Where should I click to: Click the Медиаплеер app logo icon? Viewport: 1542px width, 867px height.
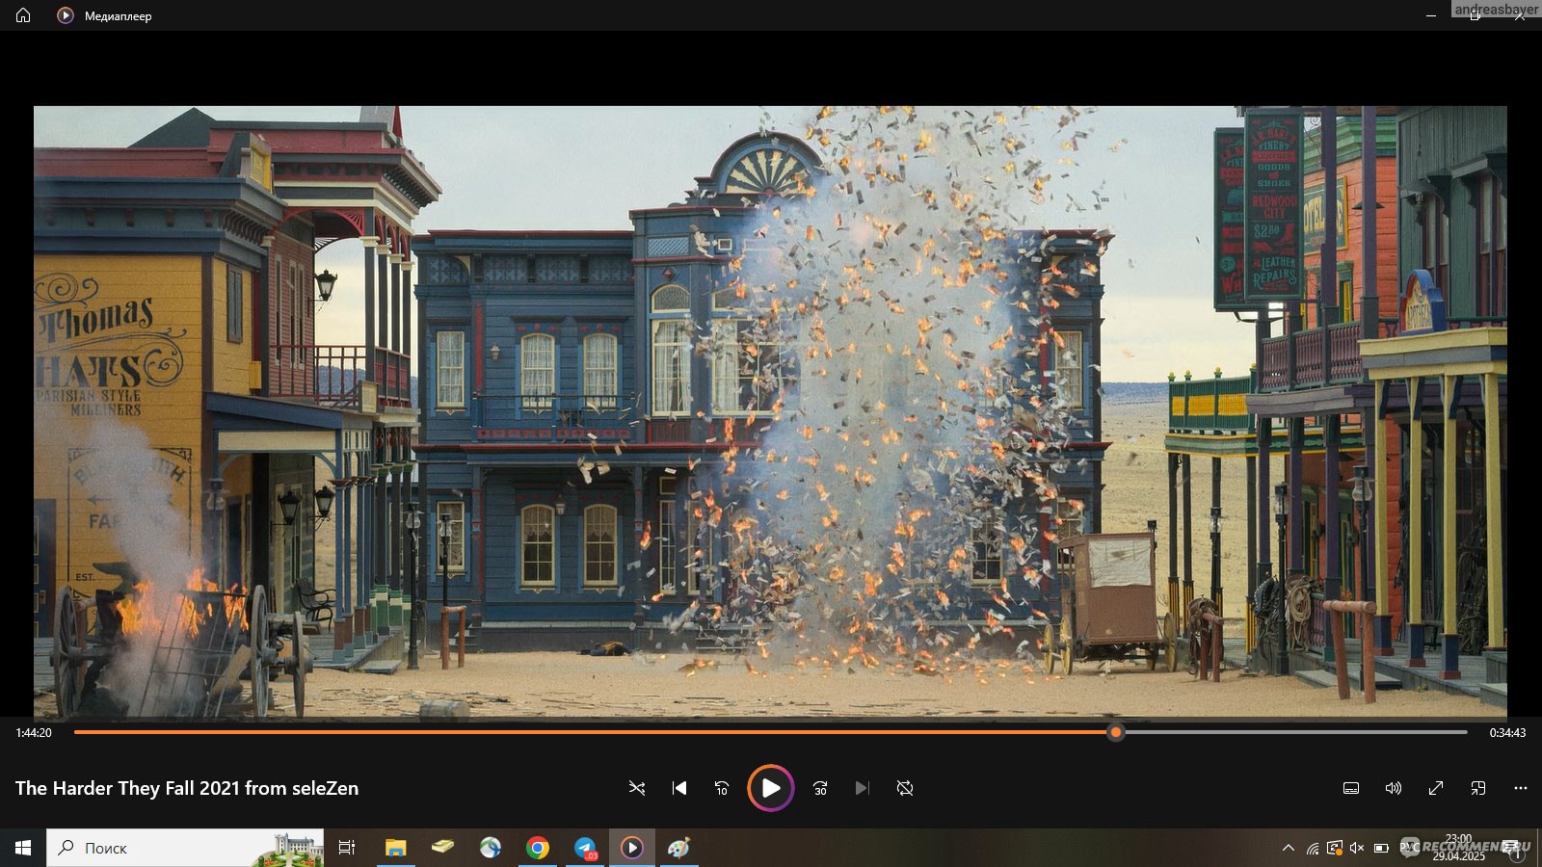[x=65, y=15]
